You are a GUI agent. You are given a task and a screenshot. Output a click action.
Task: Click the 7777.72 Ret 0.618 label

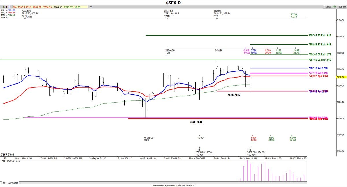pos(318,73)
